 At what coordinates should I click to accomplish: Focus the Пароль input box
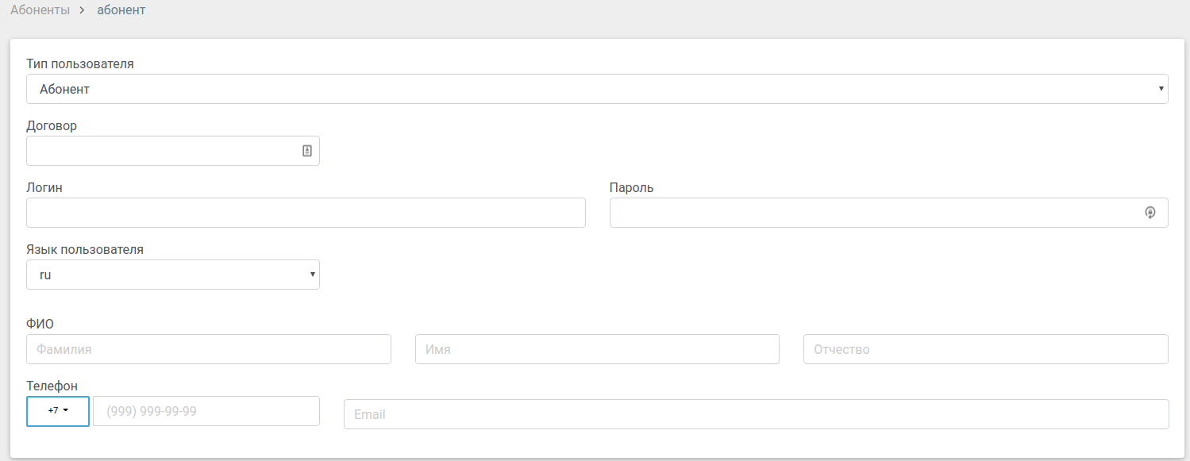(873, 213)
